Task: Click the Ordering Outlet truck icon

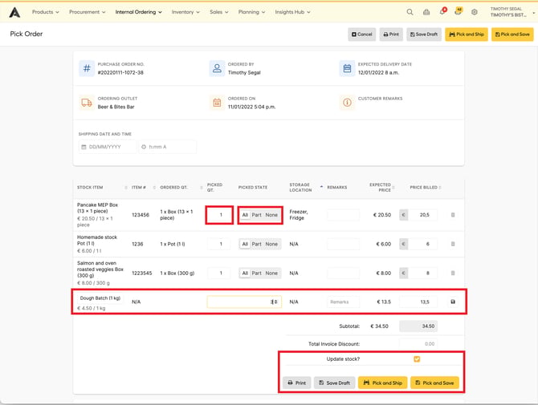Action: coord(87,103)
